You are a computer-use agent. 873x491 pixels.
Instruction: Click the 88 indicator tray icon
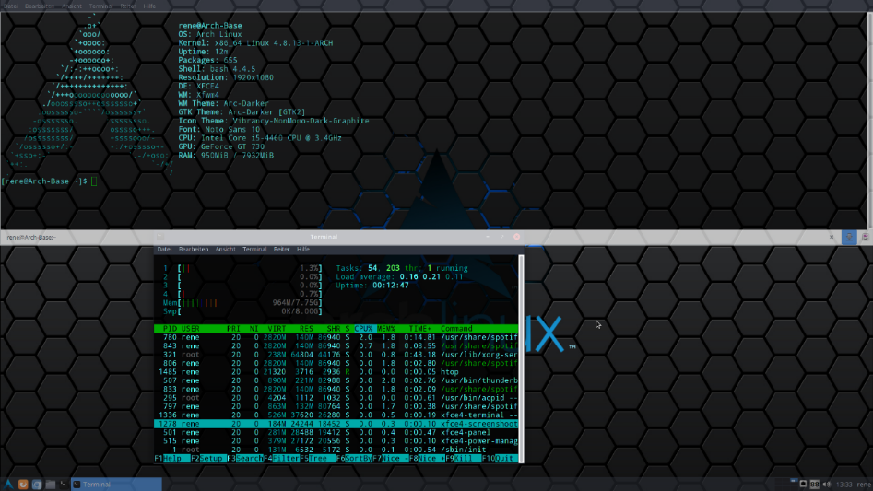pos(815,485)
